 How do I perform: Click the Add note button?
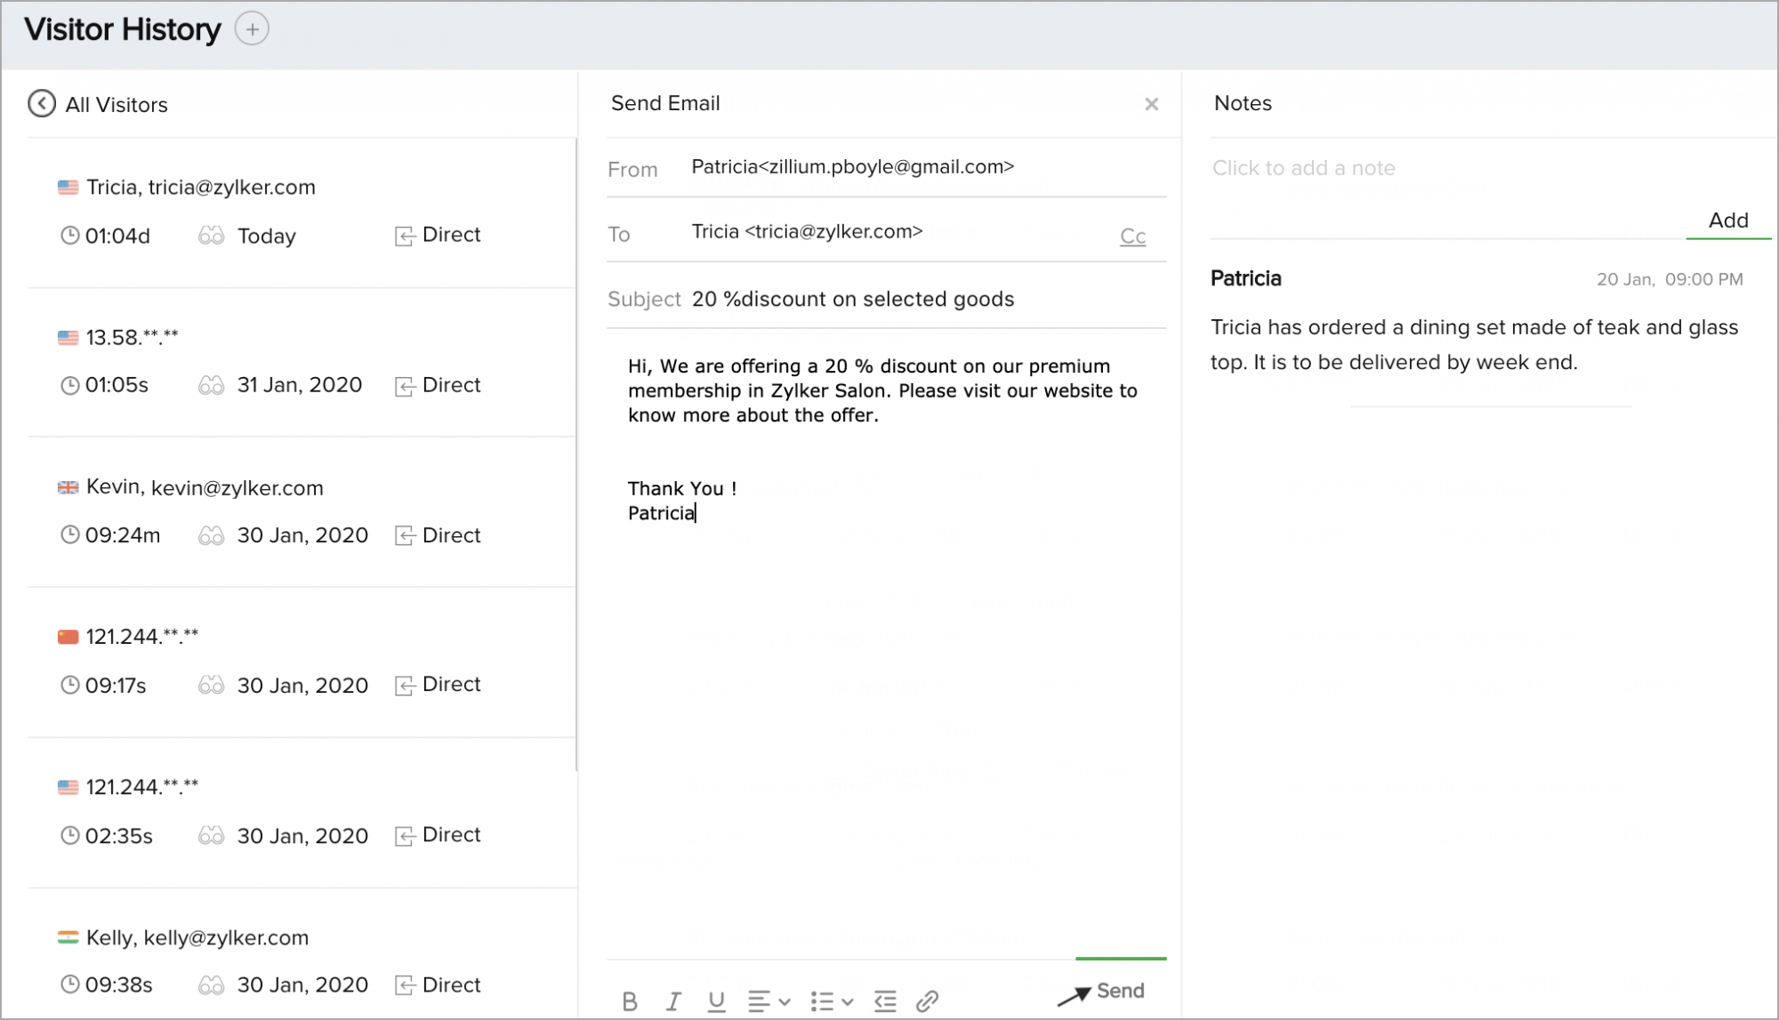click(x=1727, y=221)
